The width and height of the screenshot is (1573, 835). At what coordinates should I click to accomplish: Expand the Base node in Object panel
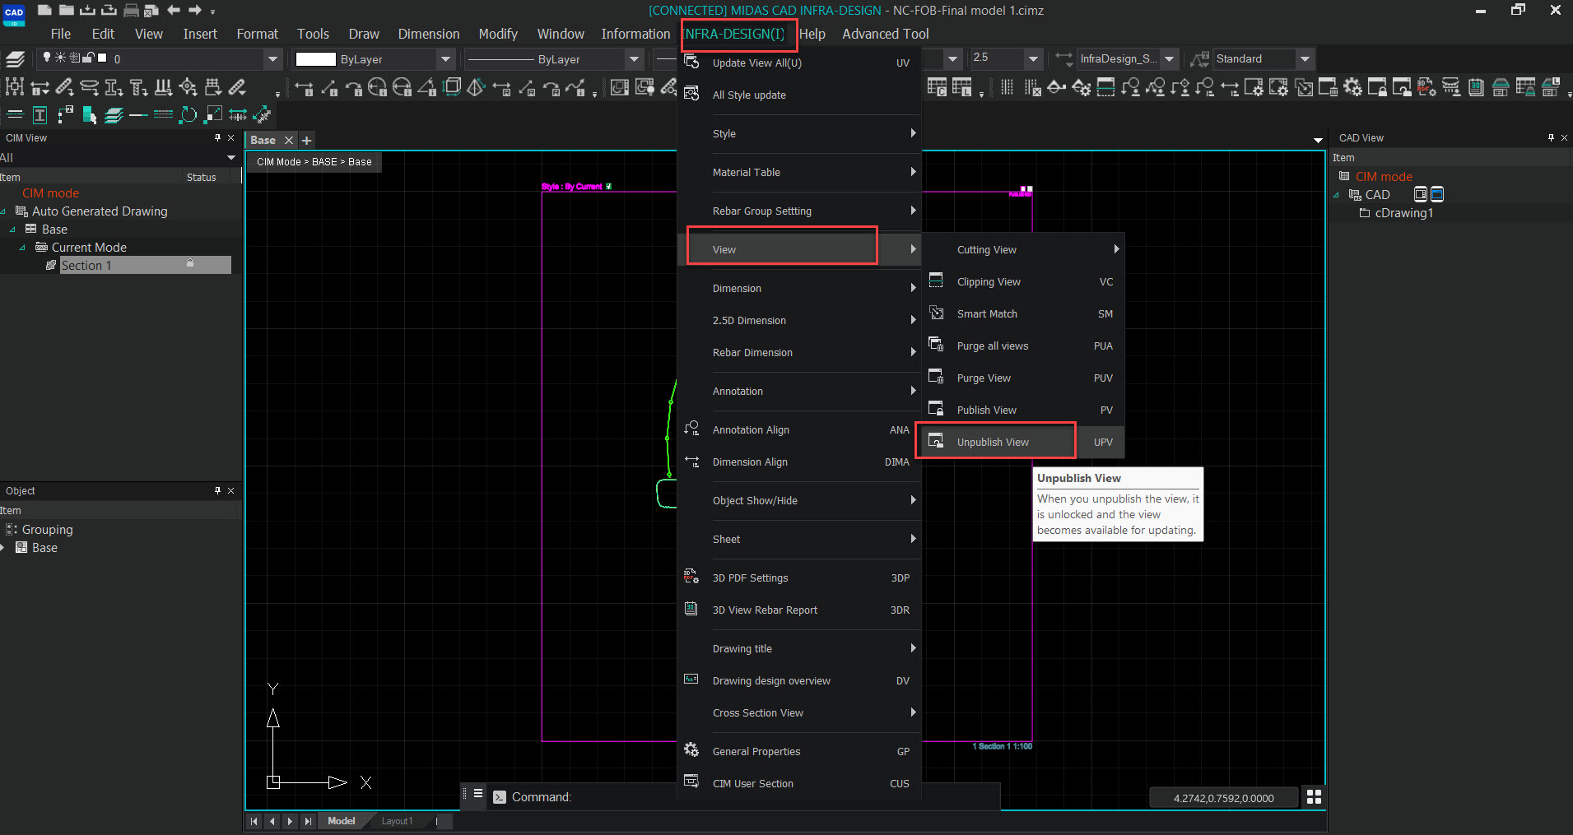(3, 548)
